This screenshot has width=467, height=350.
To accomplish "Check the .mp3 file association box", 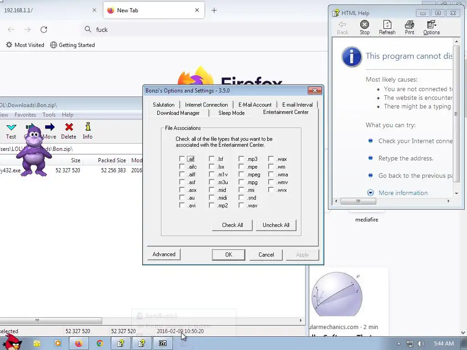I will pyautogui.click(x=241, y=159).
